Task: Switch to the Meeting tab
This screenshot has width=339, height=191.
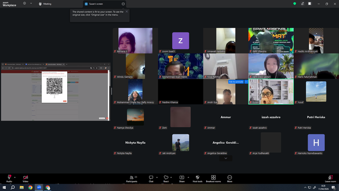Action: pos(45,4)
